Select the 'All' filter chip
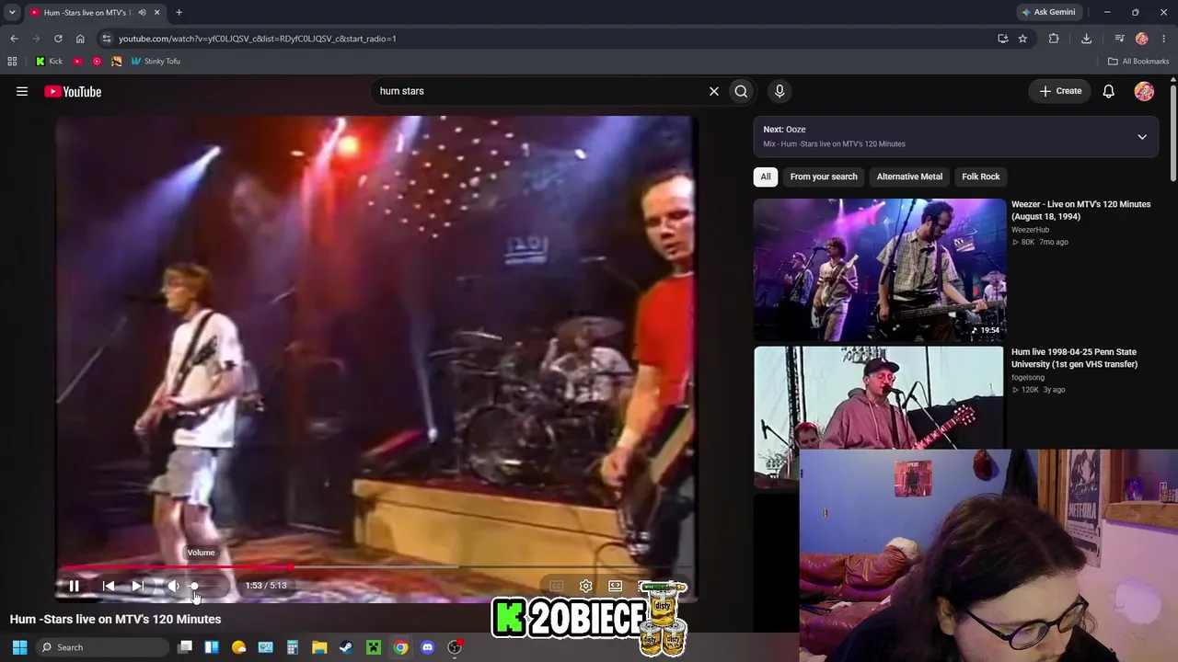 click(x=766, y=177)
